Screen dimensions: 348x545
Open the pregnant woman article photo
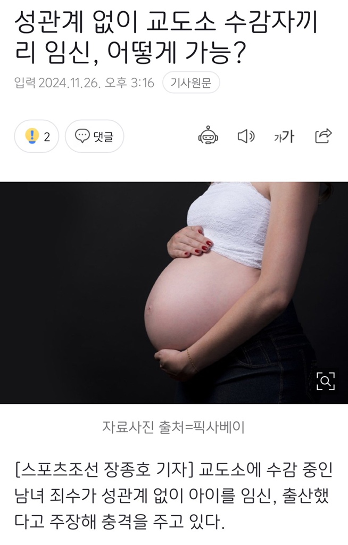tap(174, 292)
